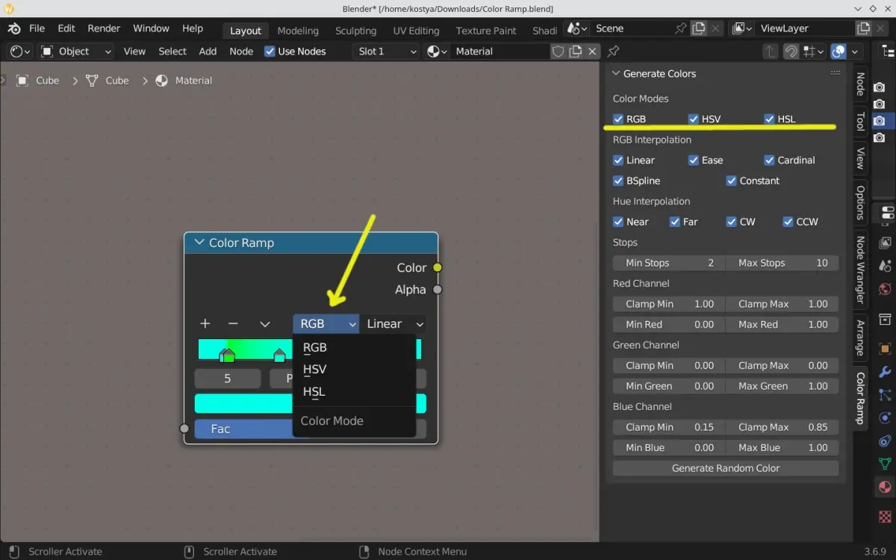Click the Scene browse icon
This screenshot has width=896, height=560.
577,28
